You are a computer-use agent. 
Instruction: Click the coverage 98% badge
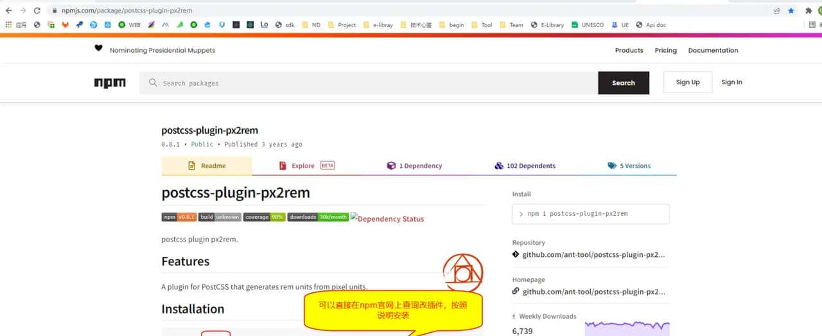tap(264, 217)
